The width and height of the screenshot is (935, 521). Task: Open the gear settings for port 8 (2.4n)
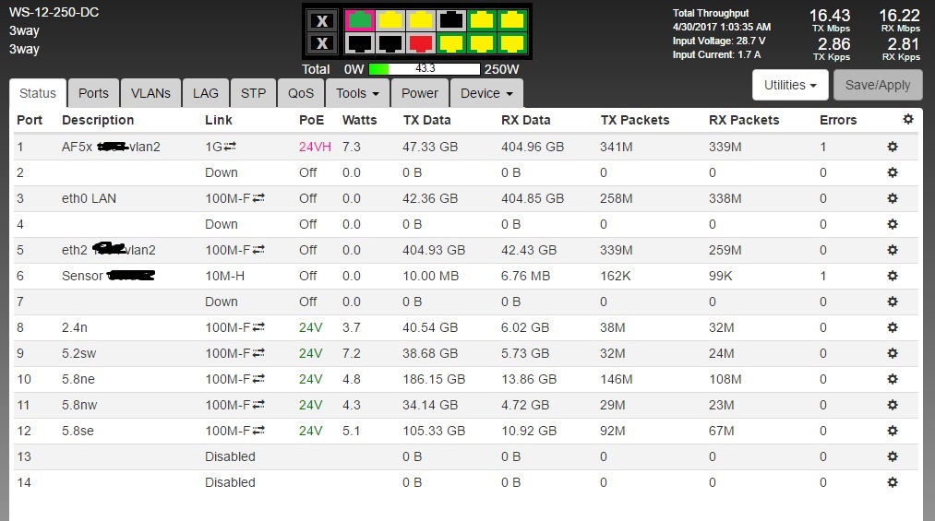pyautogui.click(x=892, y=327)
